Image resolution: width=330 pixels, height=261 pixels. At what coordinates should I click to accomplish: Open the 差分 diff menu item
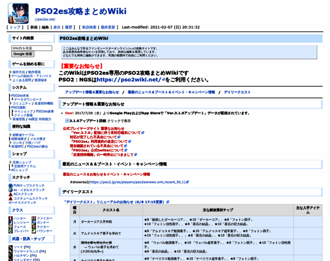tap(57, 27)
